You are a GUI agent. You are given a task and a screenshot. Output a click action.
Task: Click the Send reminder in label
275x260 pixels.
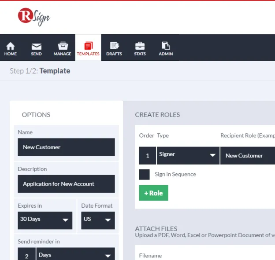(39, 242)
